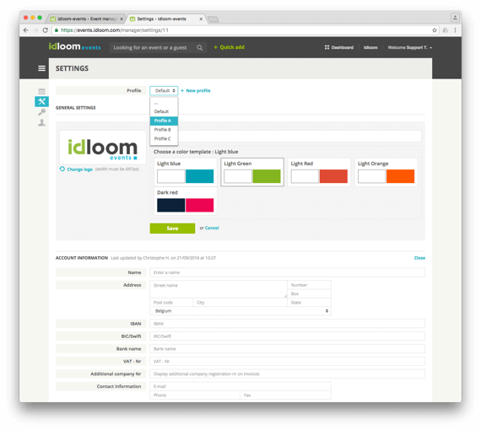The height and width of the screenshot is (430, 481).
Task: Click the Name input field
Action: point(287,272)
